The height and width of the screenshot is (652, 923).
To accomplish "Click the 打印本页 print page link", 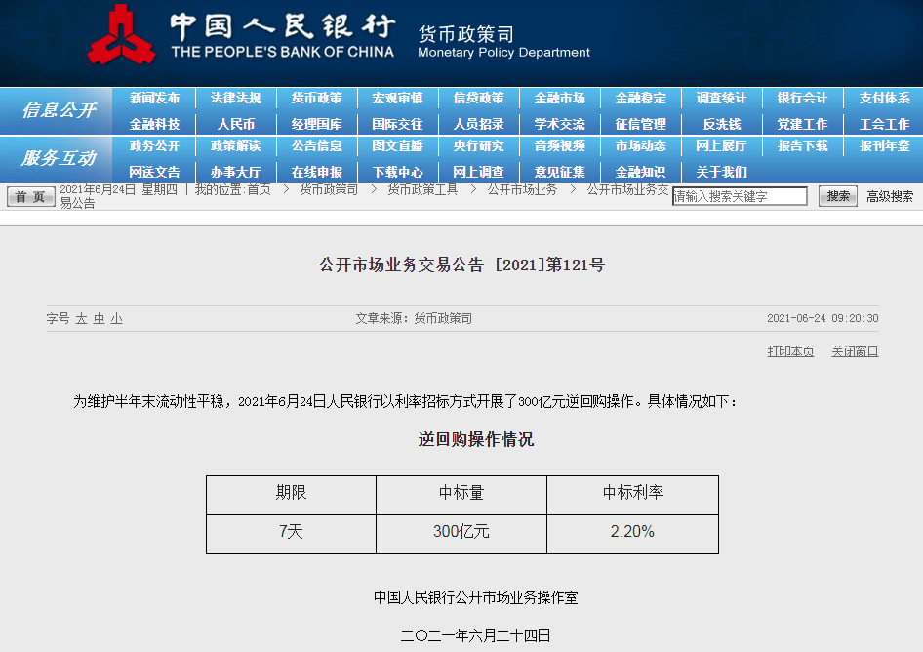I will click(x=790, y=351).
